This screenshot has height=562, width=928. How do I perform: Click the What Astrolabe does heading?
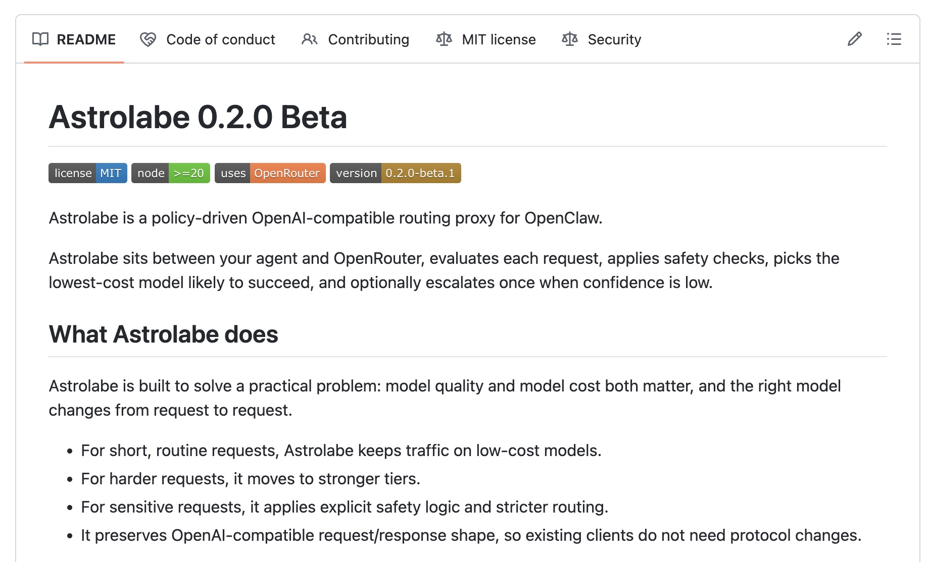tap(163, 334)
